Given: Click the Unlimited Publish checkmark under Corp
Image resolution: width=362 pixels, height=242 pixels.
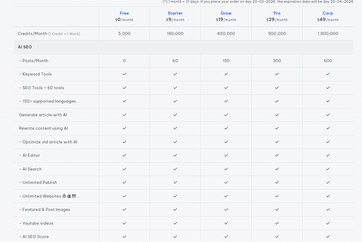Looking at the screenshot, I should tap(328, 182).
